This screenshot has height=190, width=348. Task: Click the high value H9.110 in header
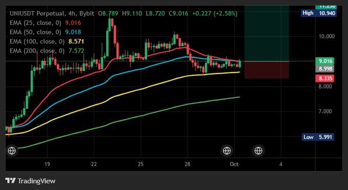pos(132,13)
